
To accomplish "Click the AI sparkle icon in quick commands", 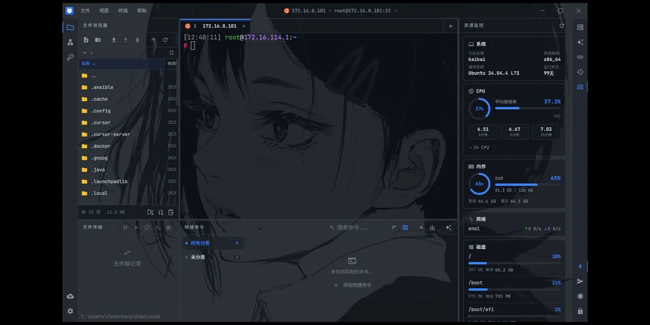I will 448,227.
